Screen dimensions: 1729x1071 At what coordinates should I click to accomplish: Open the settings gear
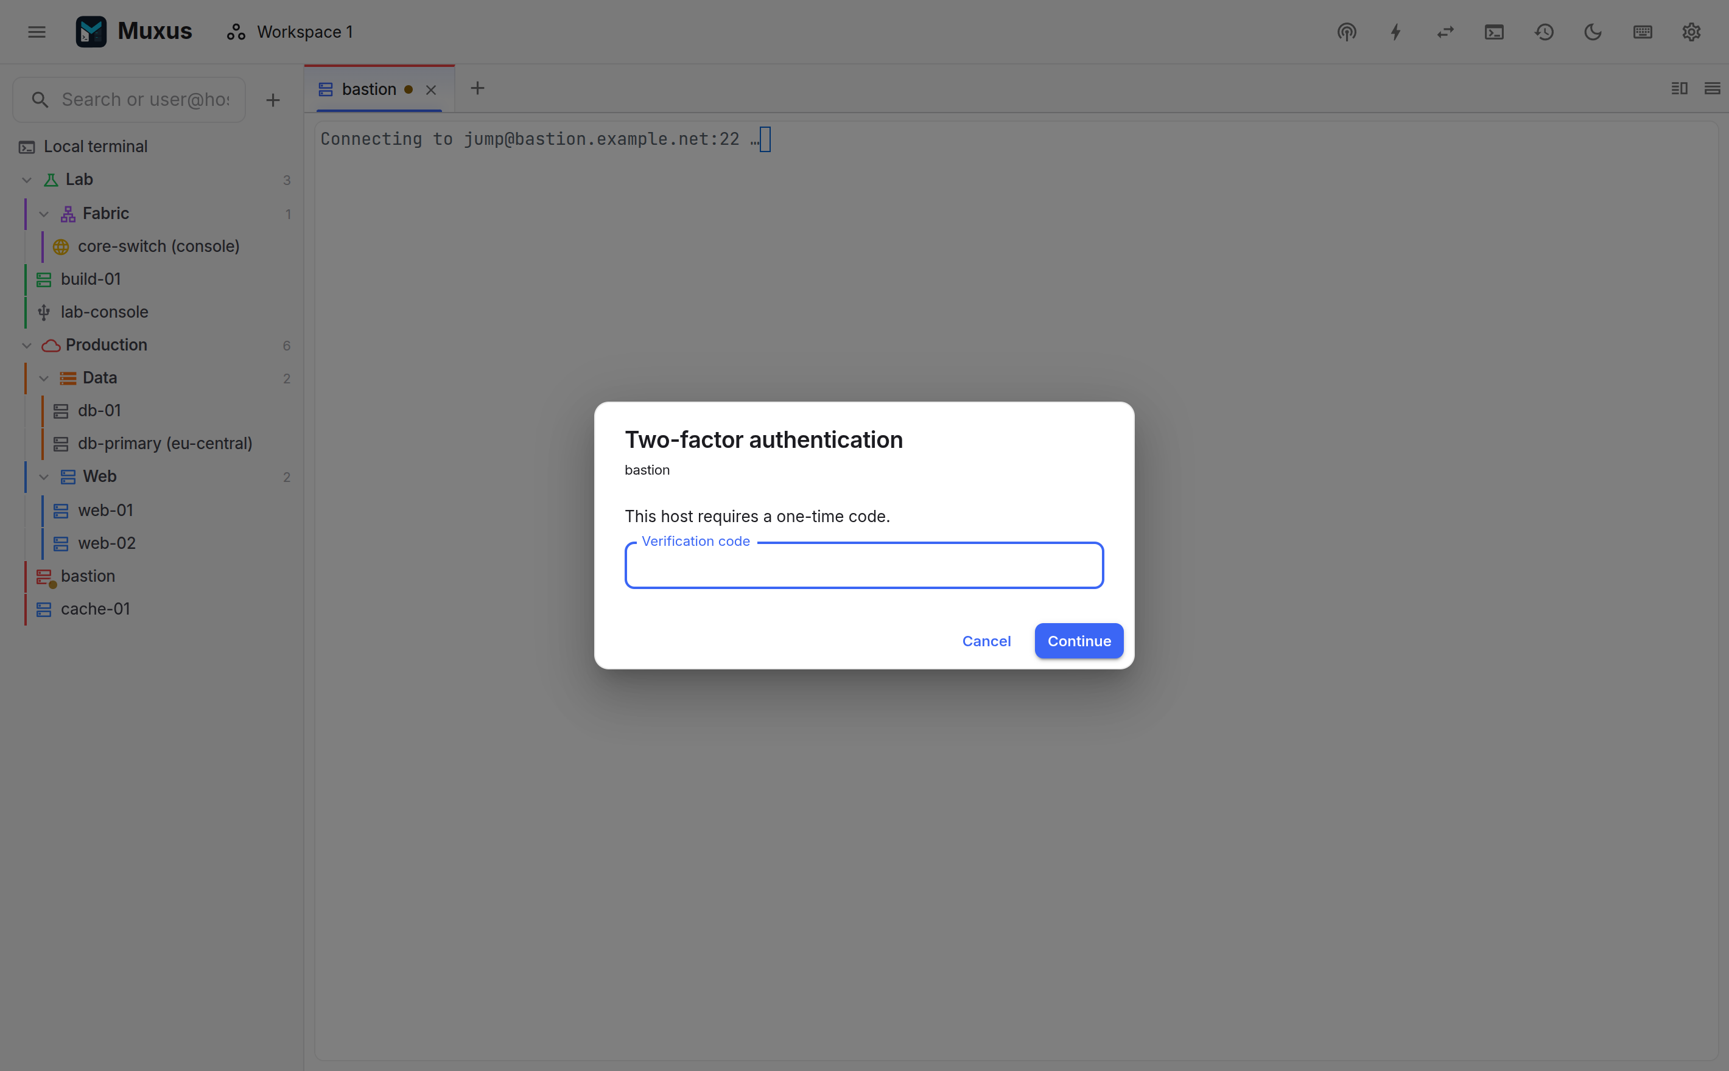[1691, 32]
